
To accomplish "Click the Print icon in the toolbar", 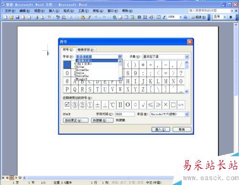I will pos(36,17).
